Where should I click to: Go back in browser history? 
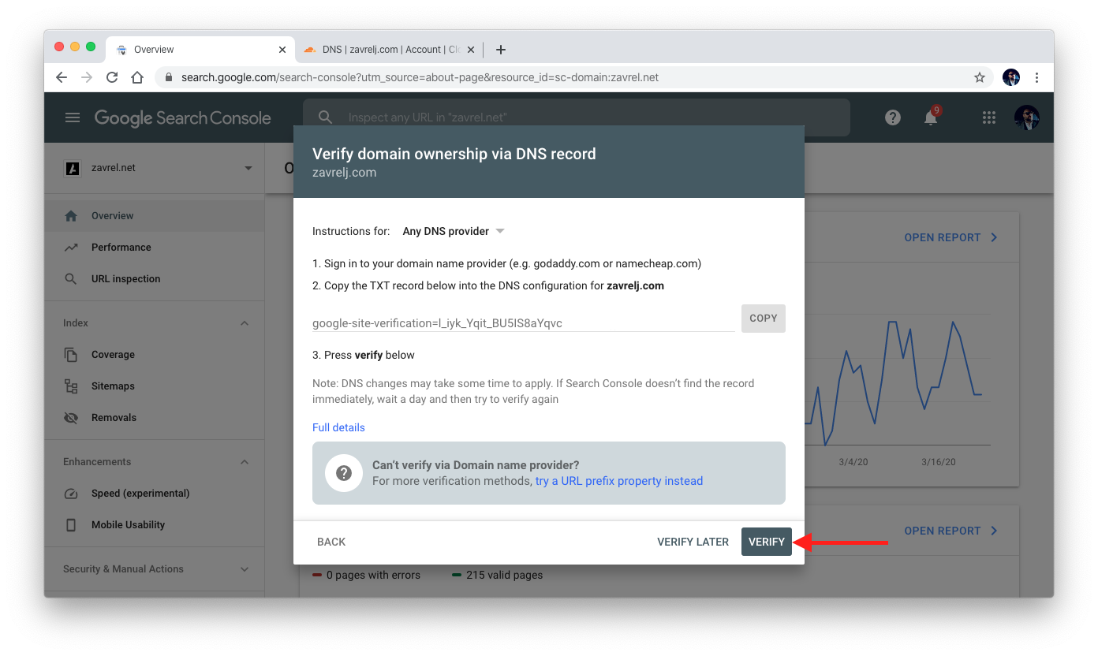[62, 77]
